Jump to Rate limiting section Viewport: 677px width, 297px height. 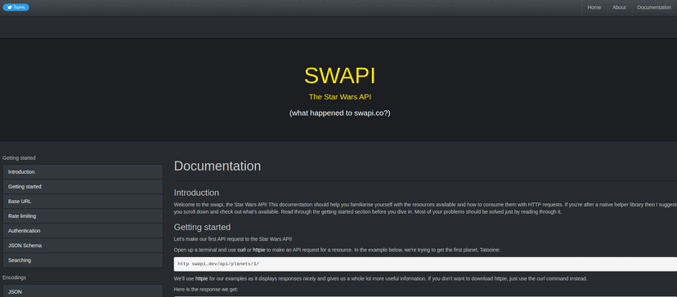click(x=83, y=216)
